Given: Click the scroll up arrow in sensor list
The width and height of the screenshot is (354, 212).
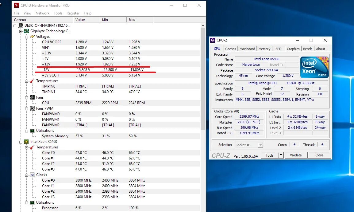Looking at the screenshot, I should point(203,26).
